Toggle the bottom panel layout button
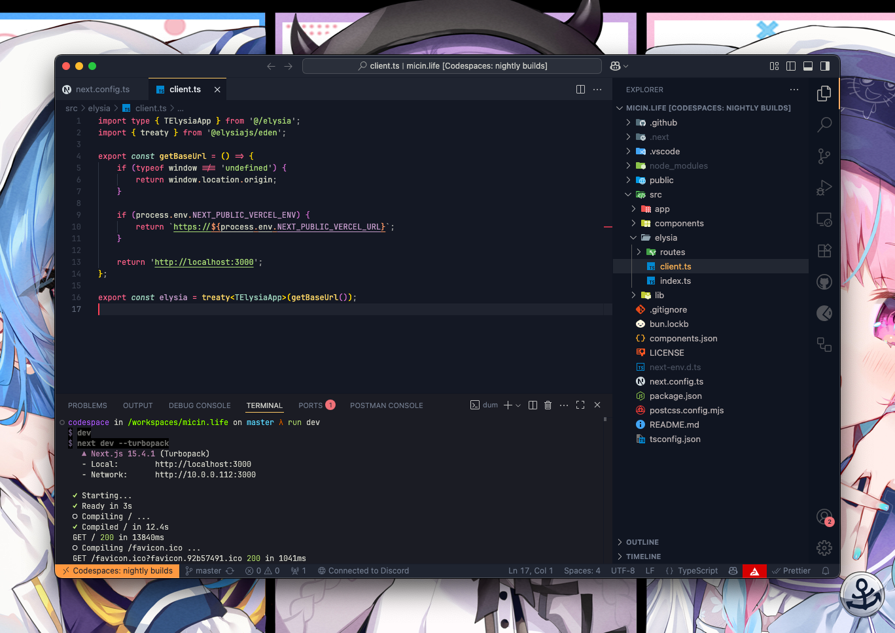895x633 pixels. (808, 66)
